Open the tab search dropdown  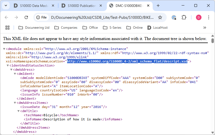[6, 6]
